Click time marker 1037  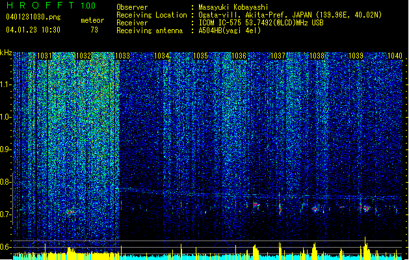pos(278,56)
